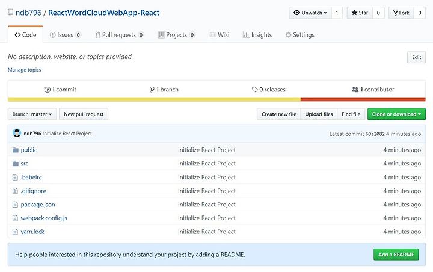Image resolution: width=433 pixels, height=272 pixels.
Task: View the 0 releases link
Action: click(269, 90)
